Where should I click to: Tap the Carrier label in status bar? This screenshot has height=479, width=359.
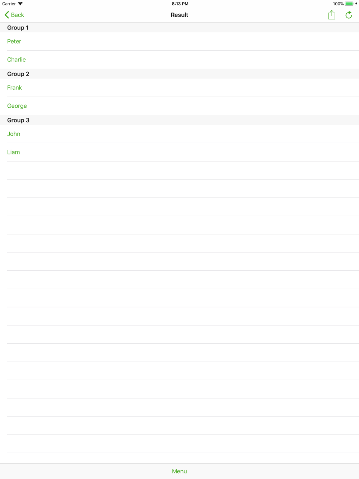(9, 4)
